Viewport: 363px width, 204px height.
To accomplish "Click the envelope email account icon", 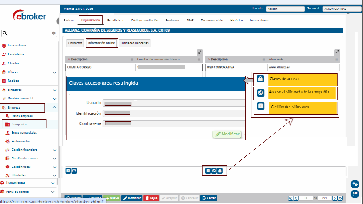I will 74,171.
